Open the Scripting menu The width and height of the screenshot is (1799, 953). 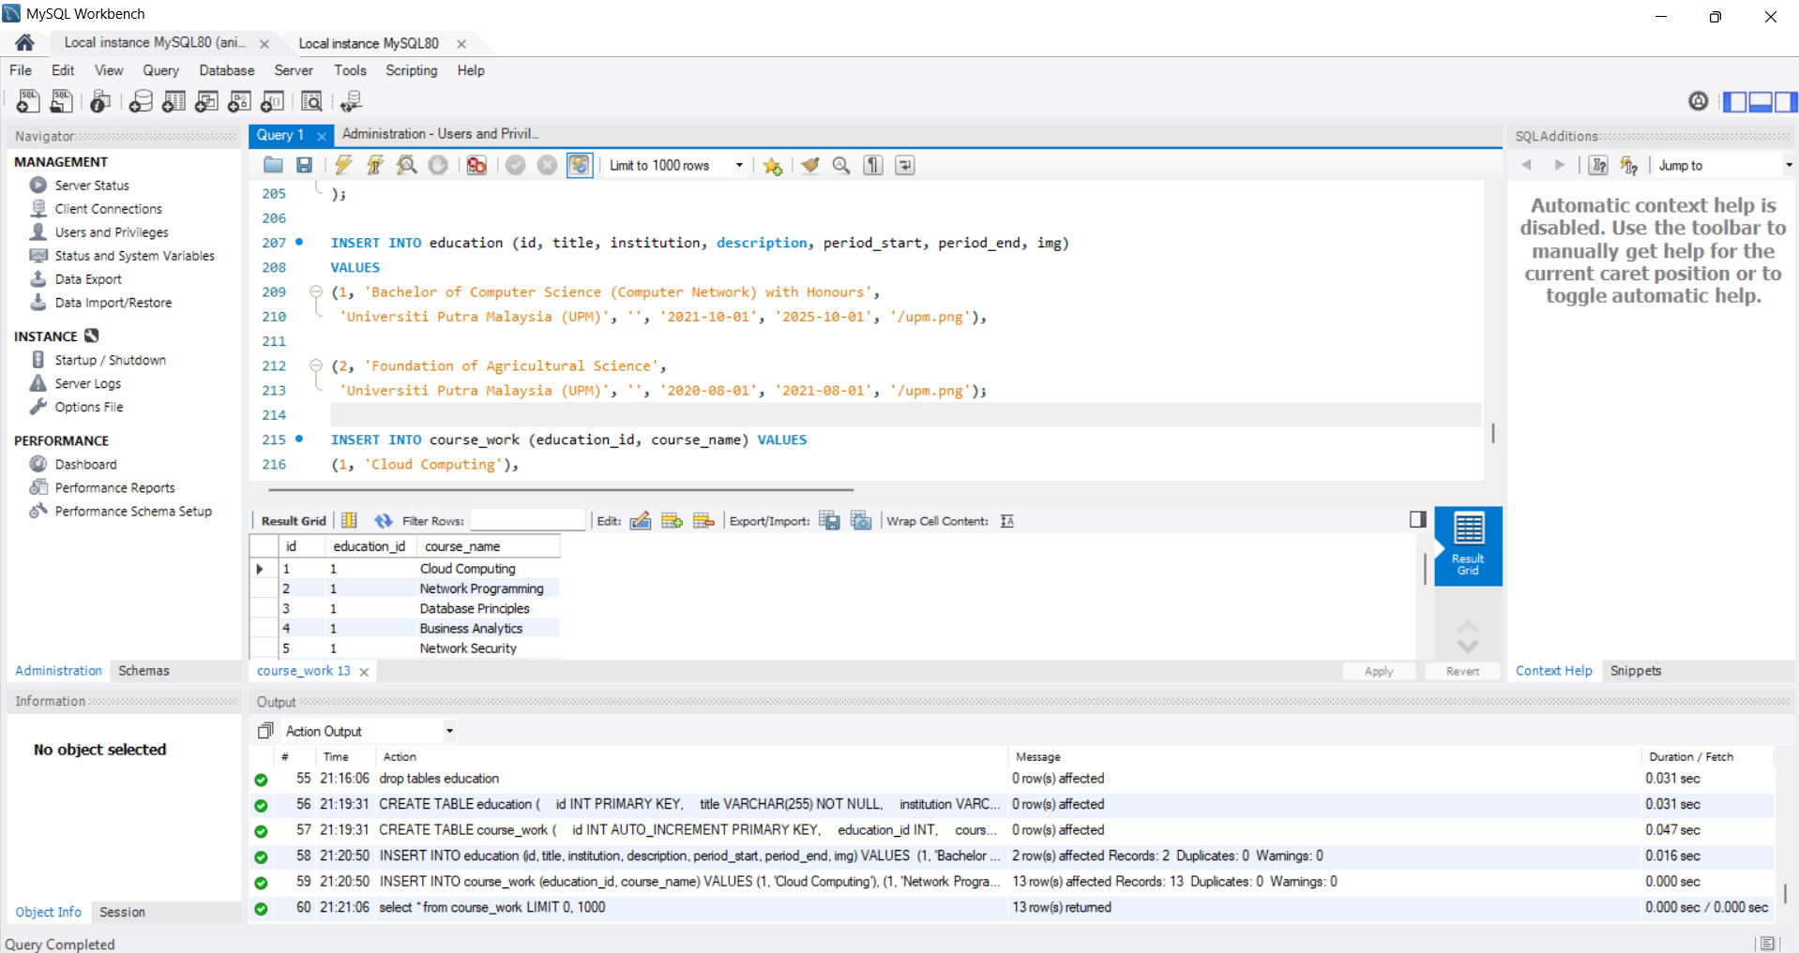pyautogui.click(x=411, y=70)
